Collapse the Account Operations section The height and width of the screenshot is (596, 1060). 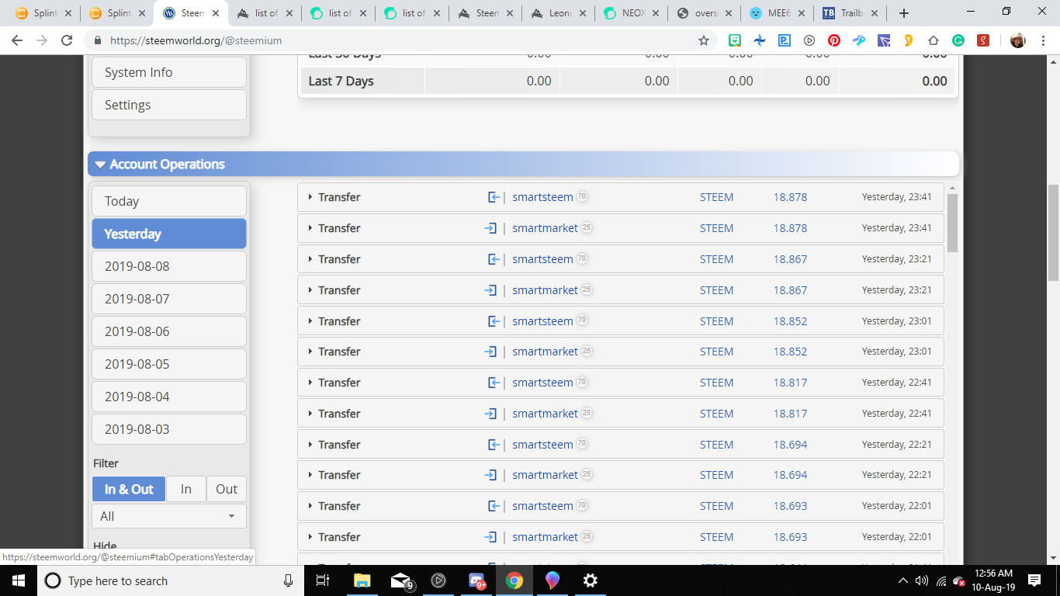coord(100,165)
